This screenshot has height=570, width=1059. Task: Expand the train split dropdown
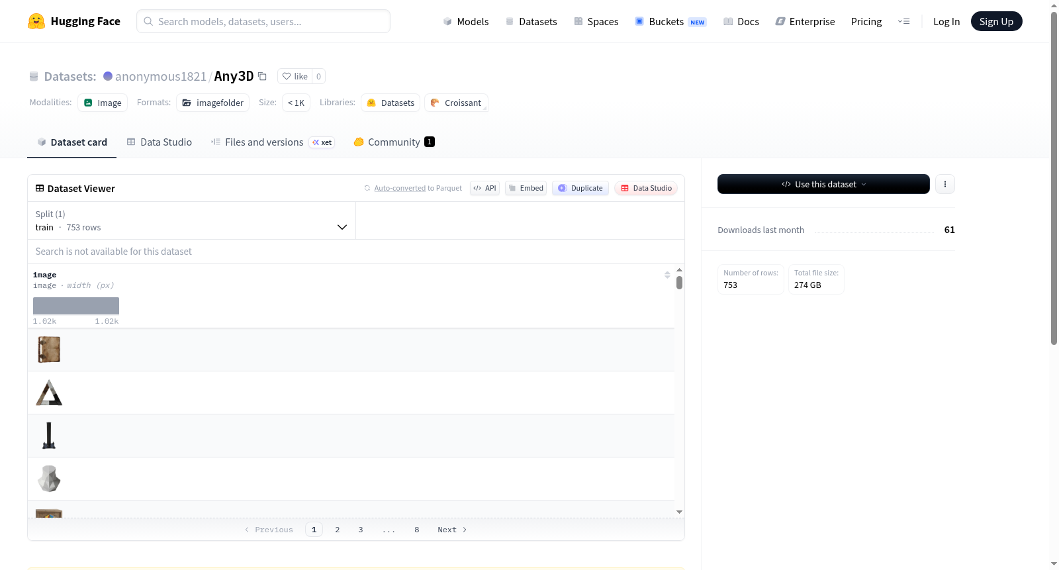coord(191,220)
